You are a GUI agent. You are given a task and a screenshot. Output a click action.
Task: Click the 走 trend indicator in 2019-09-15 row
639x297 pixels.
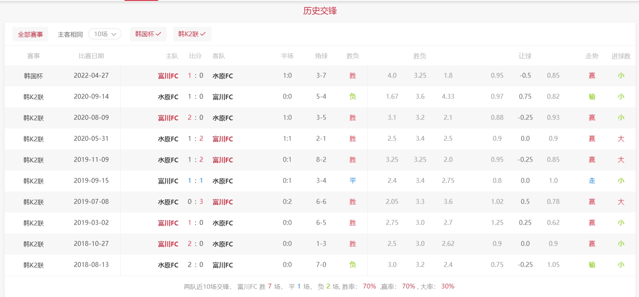[591, 181]
